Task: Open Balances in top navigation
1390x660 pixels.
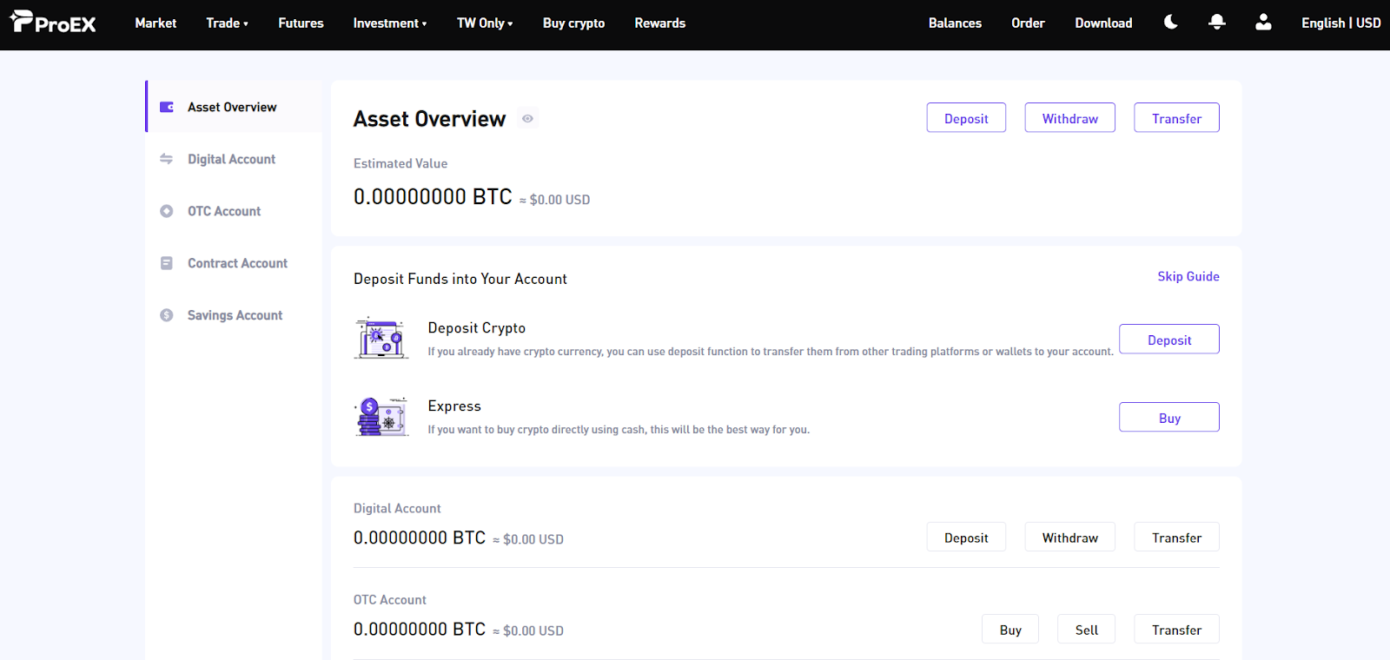Action: tap(955, 23)
